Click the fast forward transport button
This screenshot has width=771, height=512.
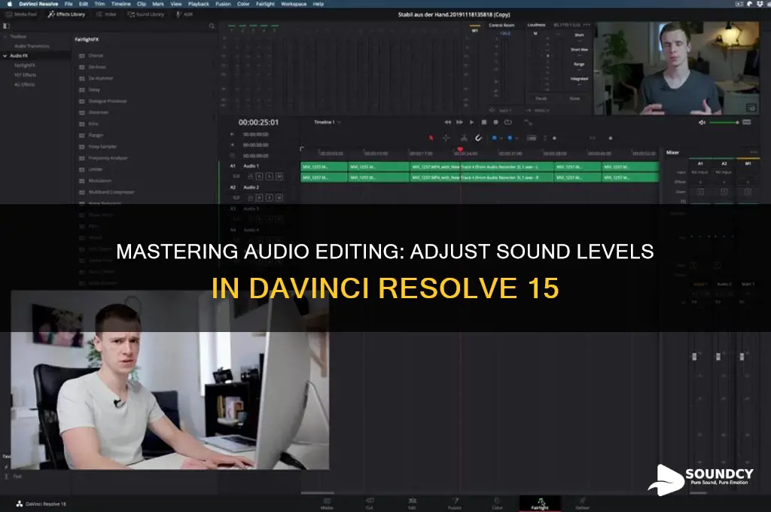point(459,122)
